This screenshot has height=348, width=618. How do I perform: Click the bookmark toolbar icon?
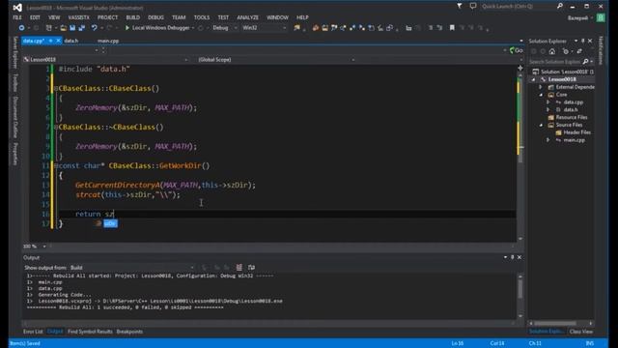tap(452, 28)
